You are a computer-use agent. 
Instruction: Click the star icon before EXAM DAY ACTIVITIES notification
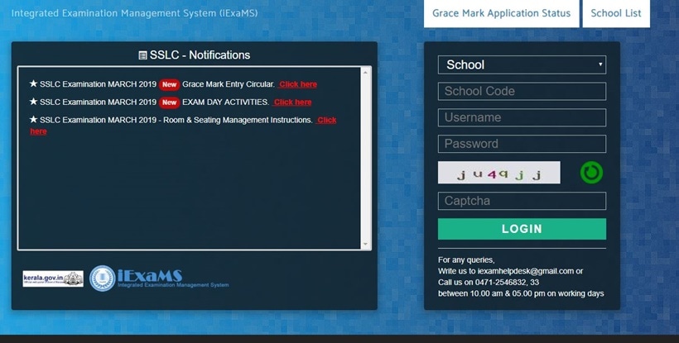coord(33,101)
